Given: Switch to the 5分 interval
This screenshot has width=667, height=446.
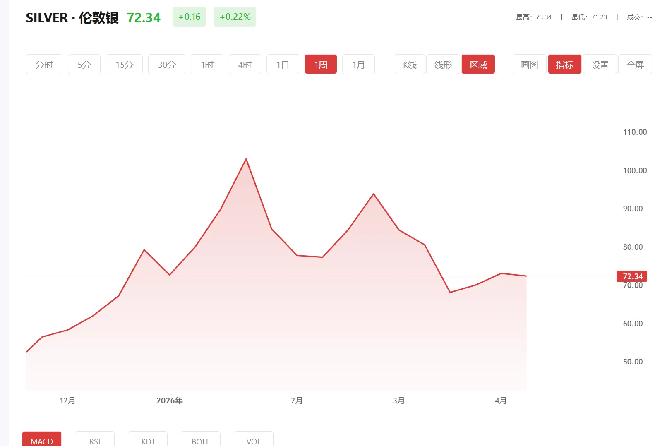Looking at the screenshot, I should coord(84,64).
